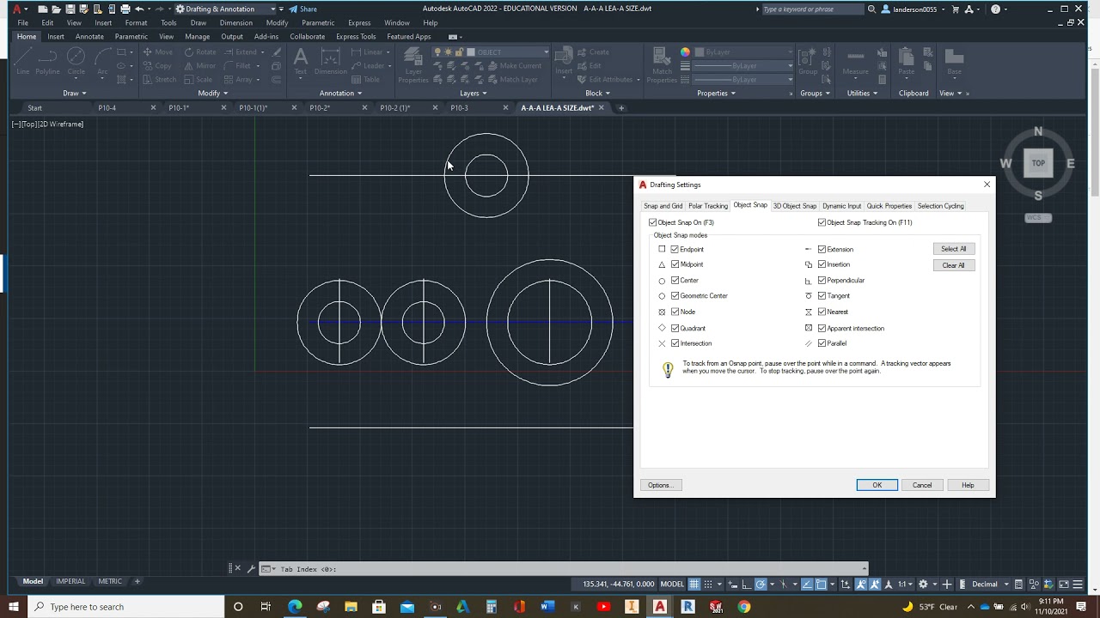Screen dimensions: 1100x618
Task: Click the Clear All button
Action: (953, 265)
